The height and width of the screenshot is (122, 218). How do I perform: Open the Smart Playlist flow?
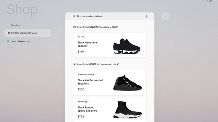pos(18,41)
